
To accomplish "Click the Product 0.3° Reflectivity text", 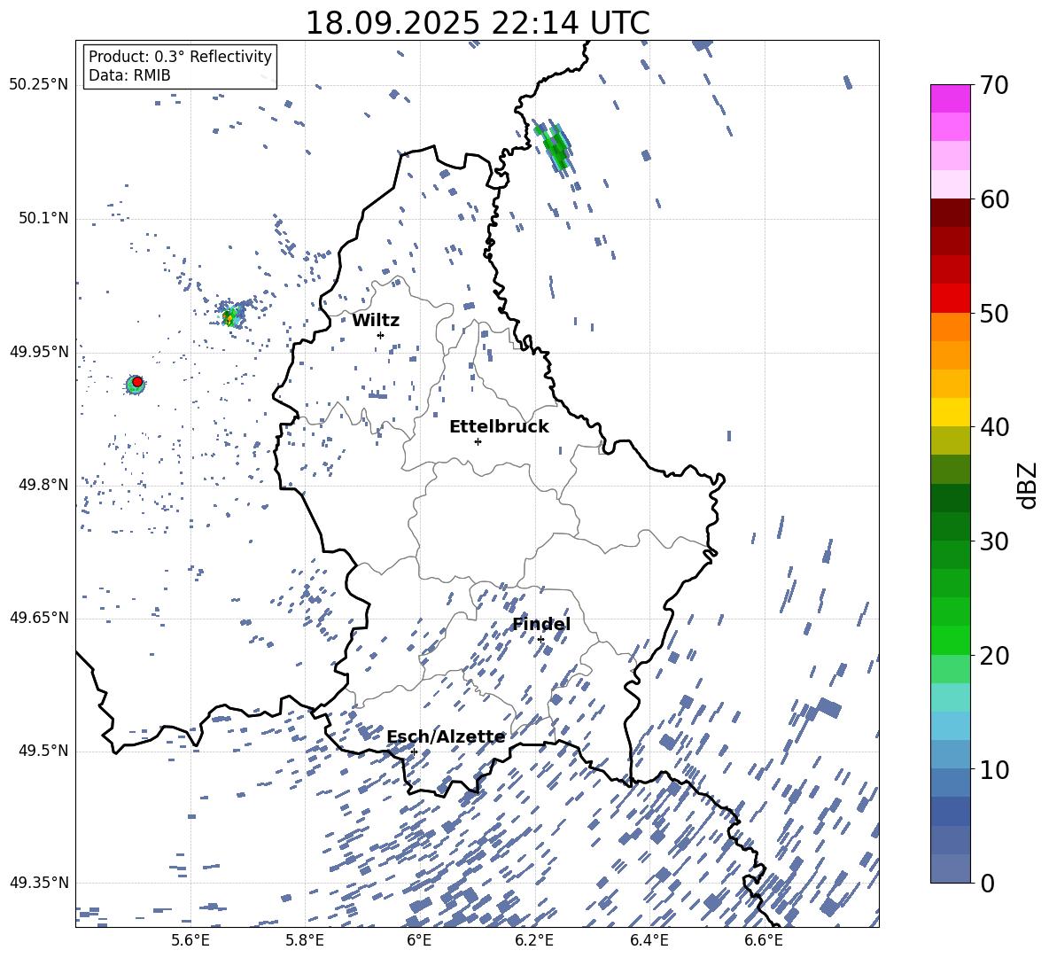I will coord(180,57).
